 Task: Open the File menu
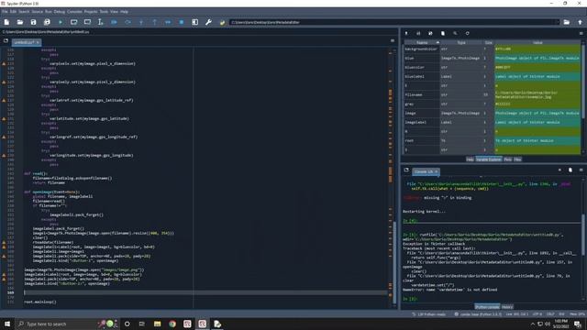pyautogui.click(x=5, y=12)
